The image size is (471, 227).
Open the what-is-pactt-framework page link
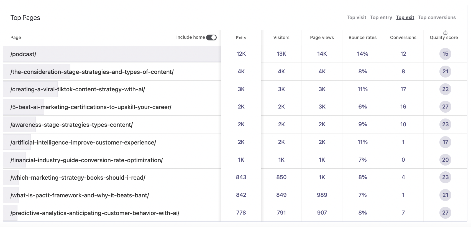[80, 195]
